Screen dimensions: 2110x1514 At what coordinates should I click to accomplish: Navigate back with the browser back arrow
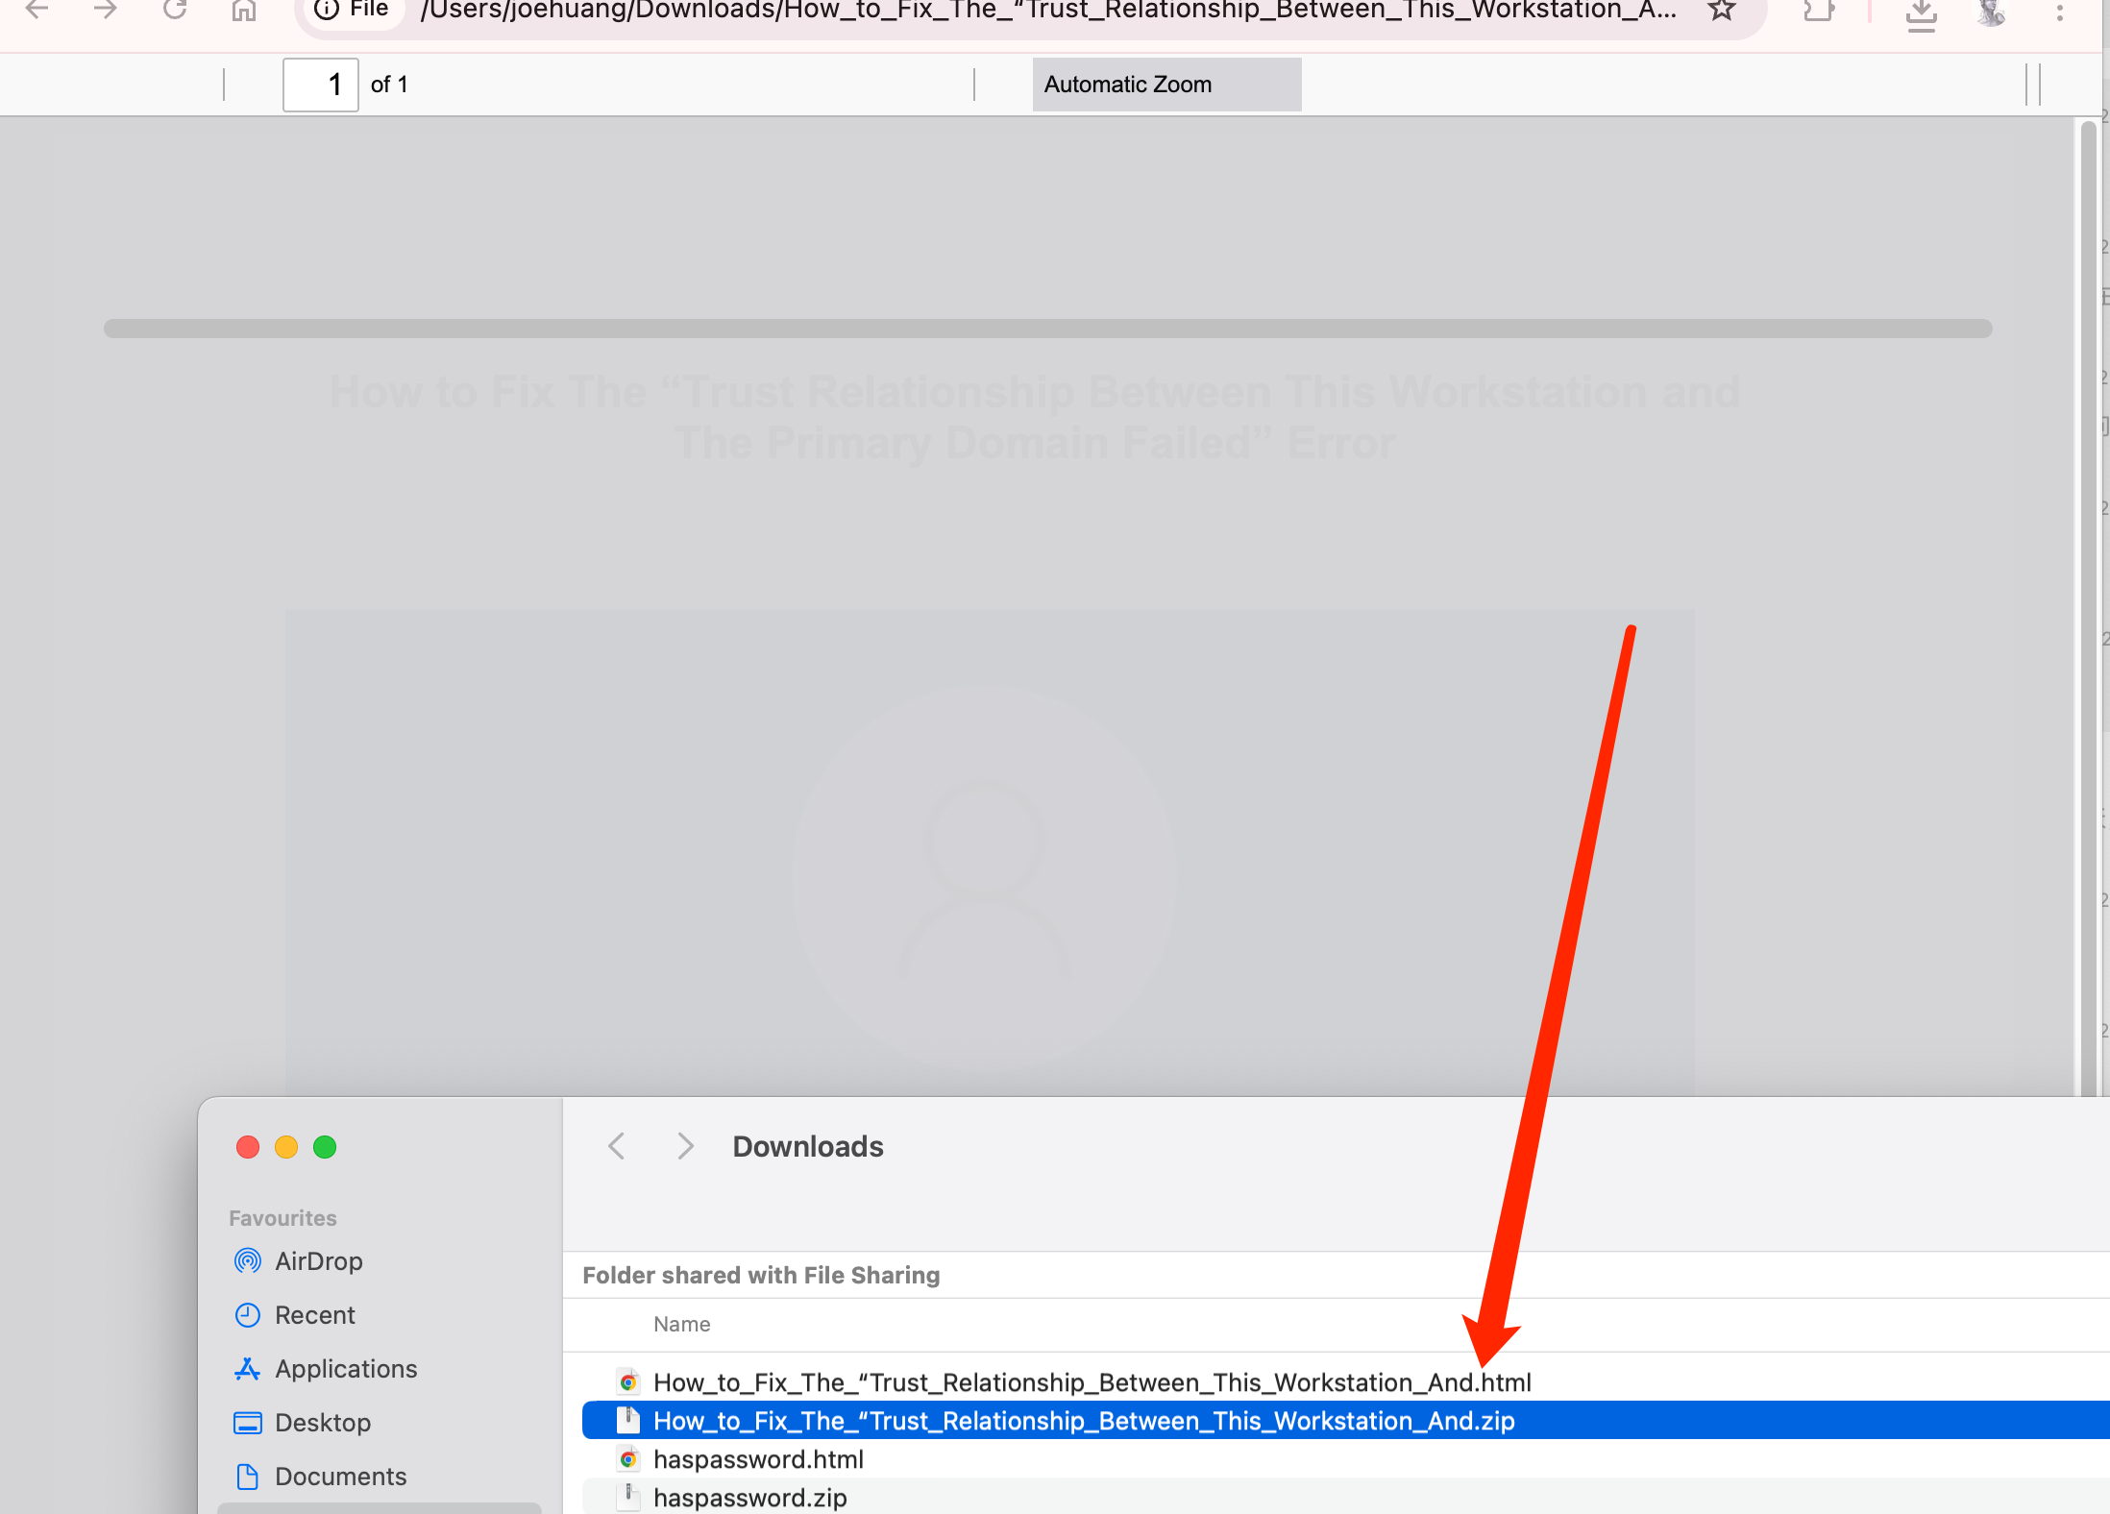(x=38, y=12)
